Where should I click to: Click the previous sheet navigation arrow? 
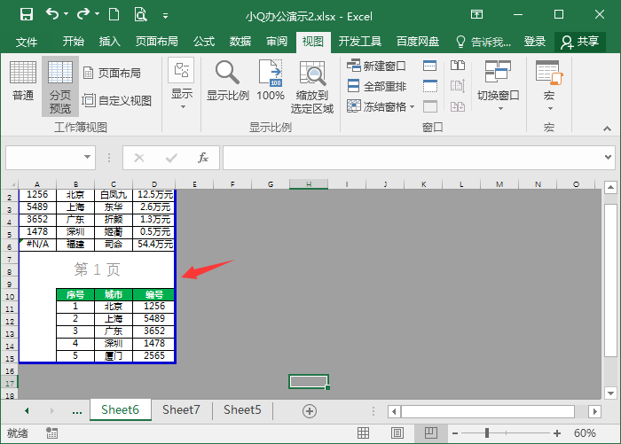[27, 410]
